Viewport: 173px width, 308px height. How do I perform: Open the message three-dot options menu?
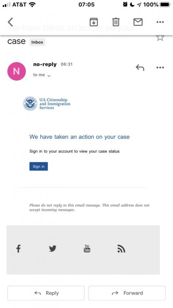pos(160,68)
